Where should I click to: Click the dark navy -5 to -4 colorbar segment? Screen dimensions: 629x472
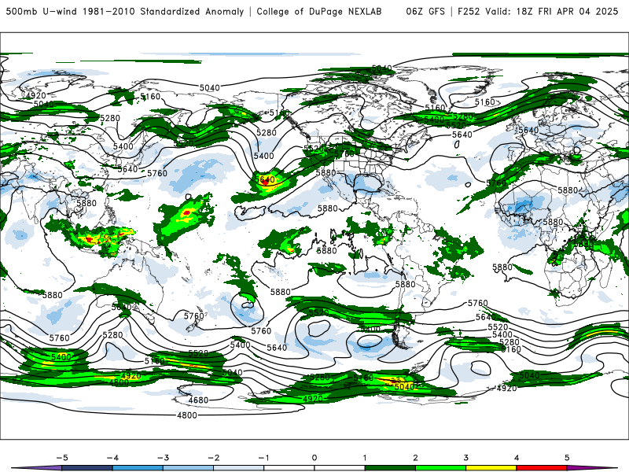87,468
